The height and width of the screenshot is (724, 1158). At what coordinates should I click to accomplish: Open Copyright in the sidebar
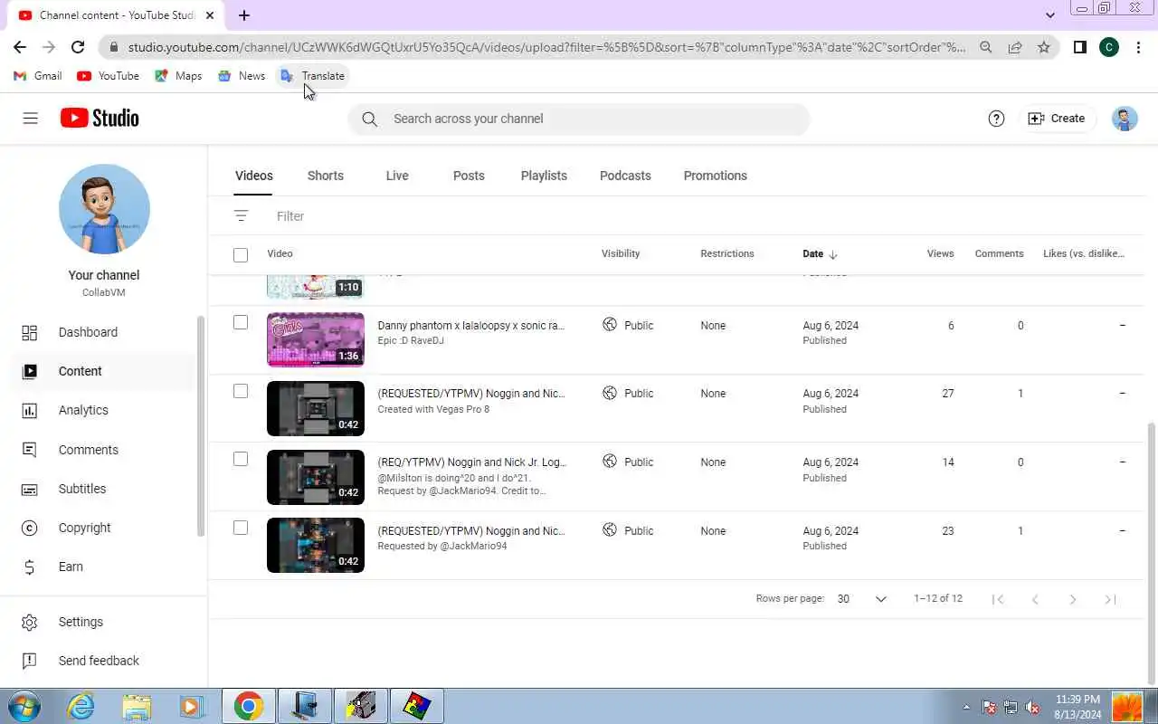pos(103,528)
